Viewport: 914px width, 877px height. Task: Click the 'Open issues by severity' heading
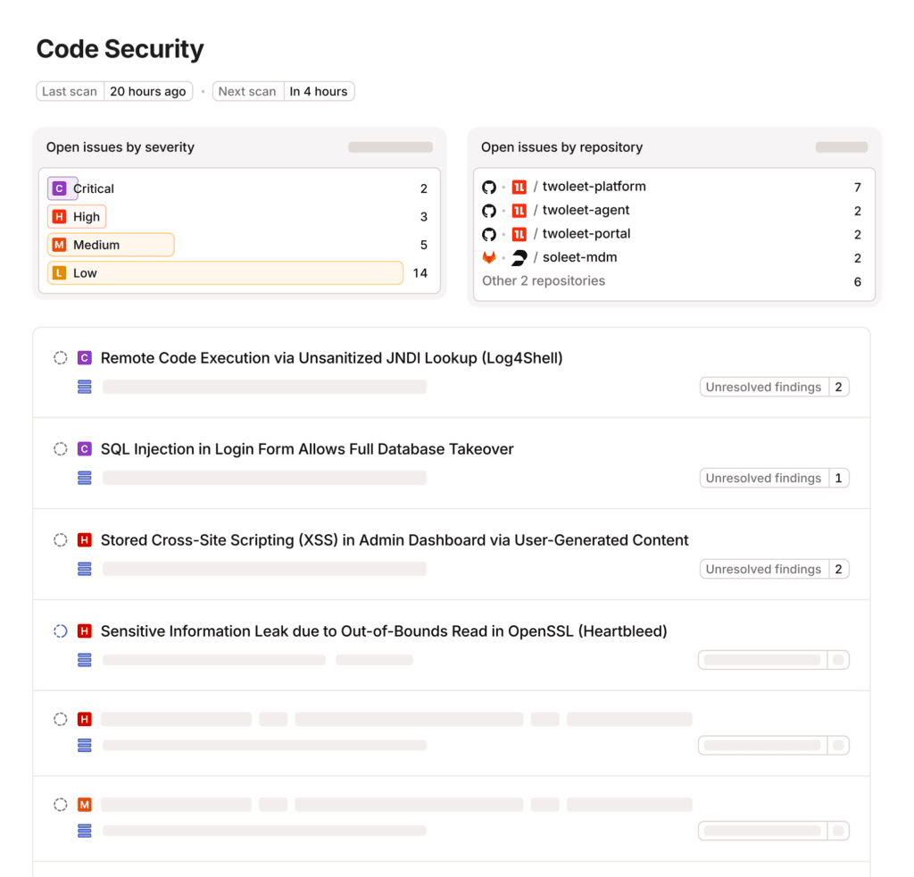click(120, 147)
